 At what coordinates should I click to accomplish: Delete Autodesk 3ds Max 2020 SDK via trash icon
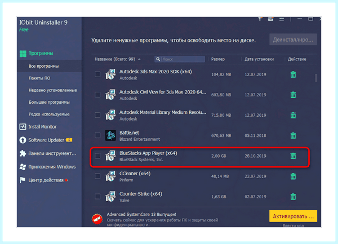click(293, 74)
